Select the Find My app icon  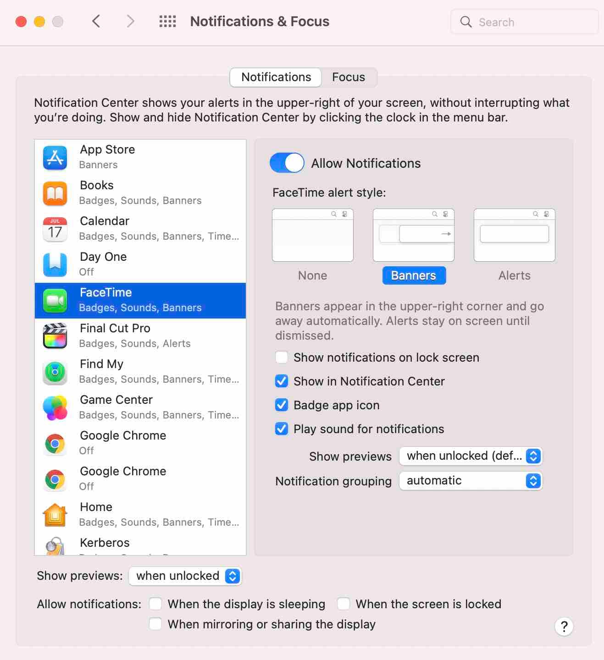(55, 372)
